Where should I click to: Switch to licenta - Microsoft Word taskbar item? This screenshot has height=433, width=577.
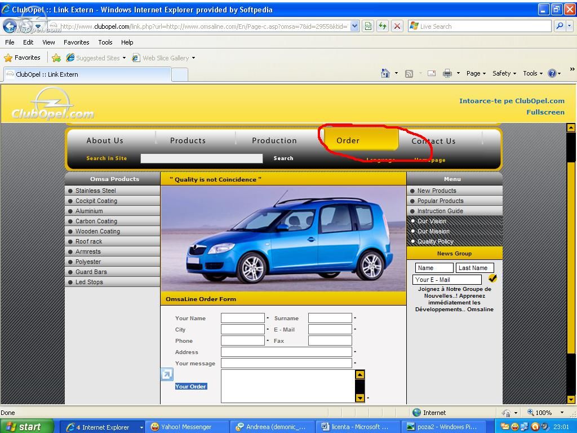(x=358, y=427)
